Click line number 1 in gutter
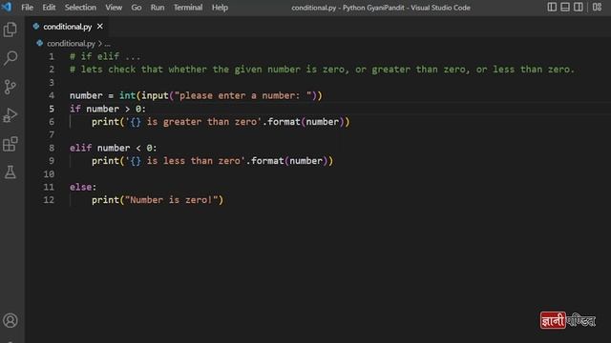This screenshot has width=611, height=343. click(52, 57)
